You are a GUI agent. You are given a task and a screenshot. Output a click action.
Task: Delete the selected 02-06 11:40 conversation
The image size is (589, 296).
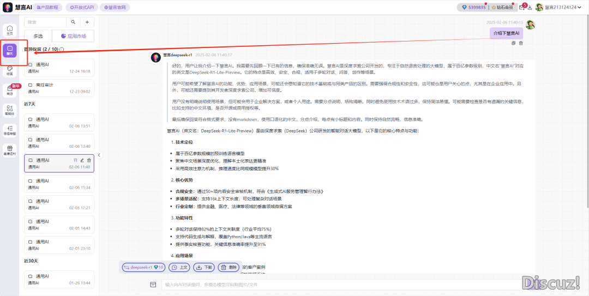click(89, 160)
